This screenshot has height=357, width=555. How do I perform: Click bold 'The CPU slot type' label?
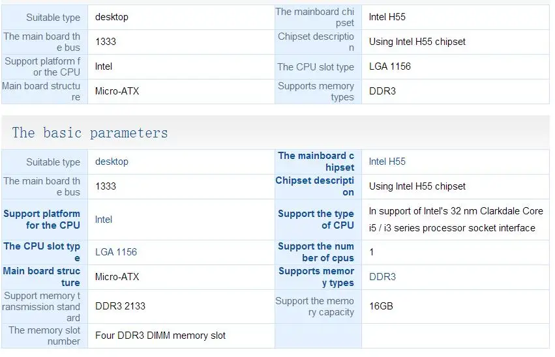tap(42, 252)
